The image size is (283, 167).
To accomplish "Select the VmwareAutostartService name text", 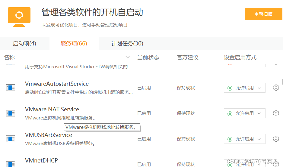I will tap(57, 84).
